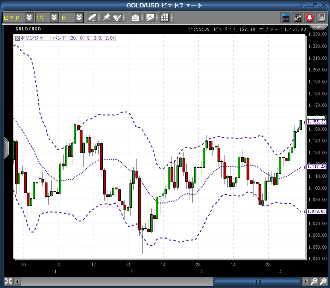Click the pushpin tool icon
This screenshot has width=330, height=288.
(106, 18)
